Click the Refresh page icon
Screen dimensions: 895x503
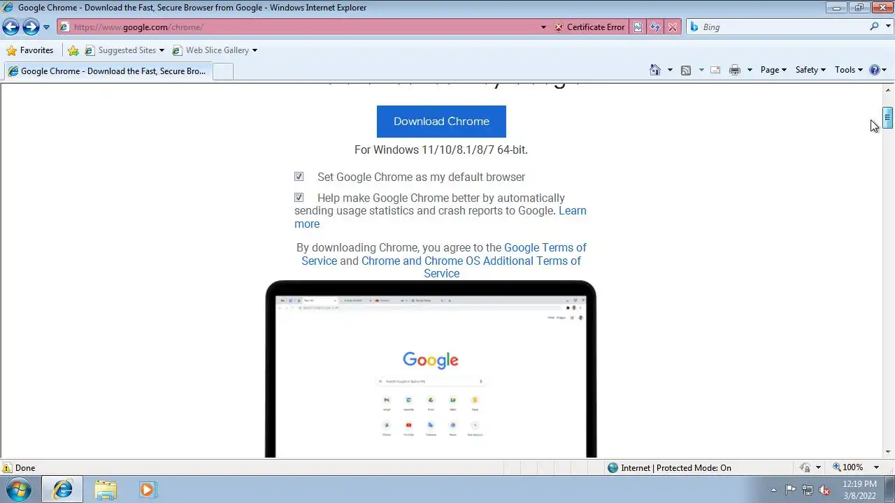pyautogui.click(x=655, y=27)
